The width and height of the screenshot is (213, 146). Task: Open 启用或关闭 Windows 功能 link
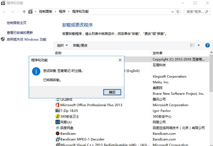26,39
